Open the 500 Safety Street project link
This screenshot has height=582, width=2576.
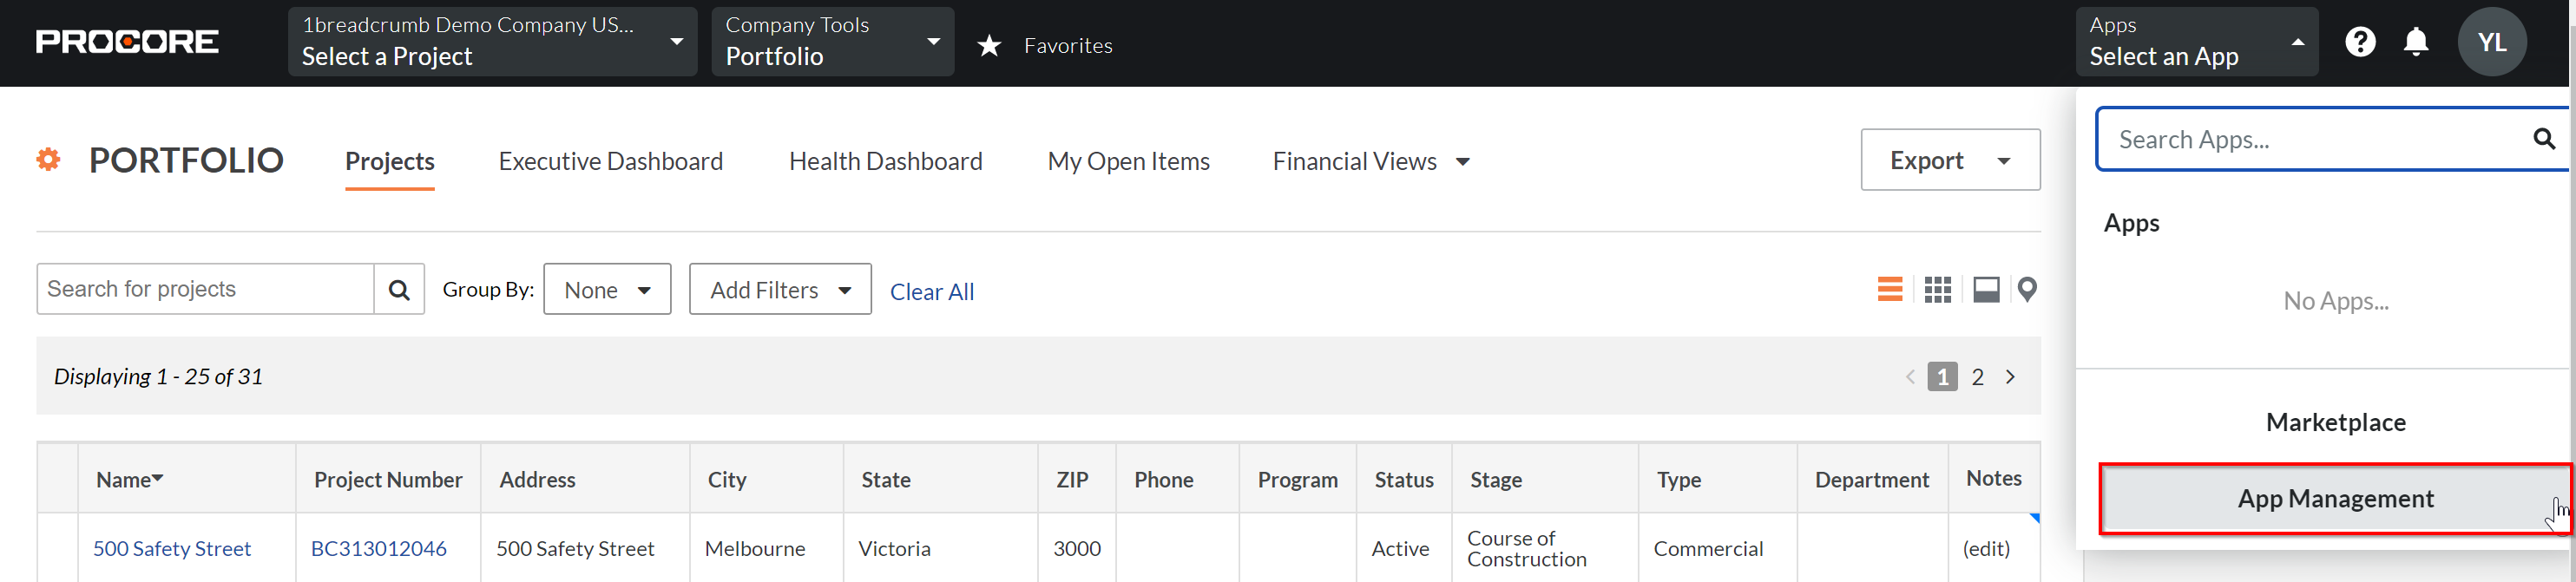tap(172, 548)
